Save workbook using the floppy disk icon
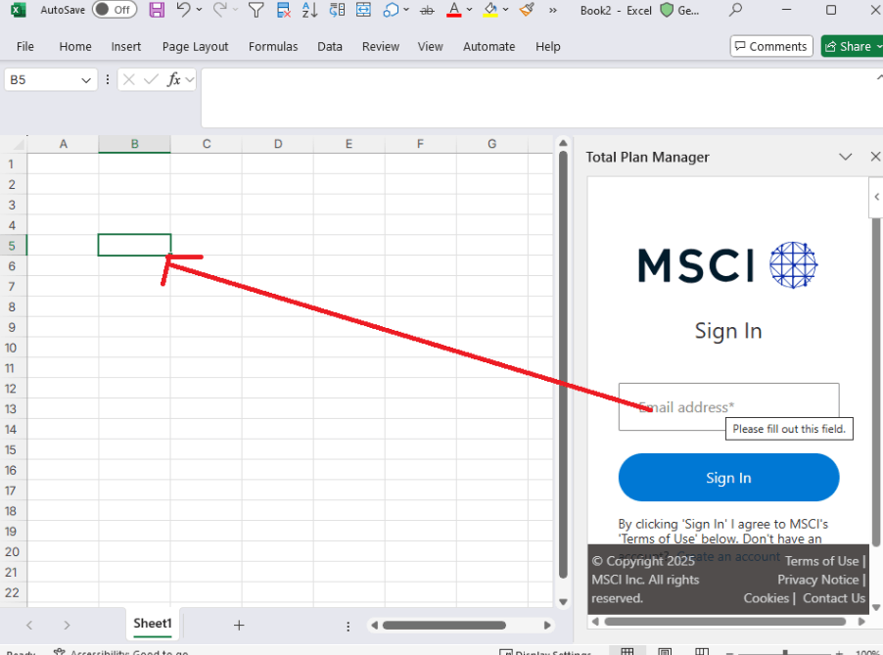Image resolution: width=883 pixels, height=655 pixels. pyautogui.click(x=157, y=10)
